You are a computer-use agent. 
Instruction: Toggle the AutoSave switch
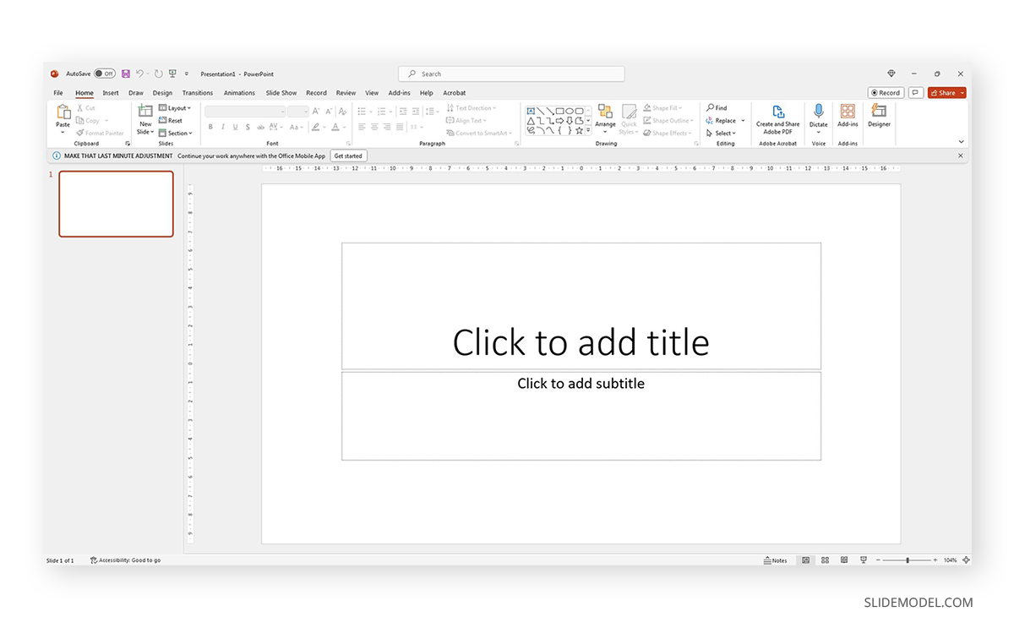(x=103, y=74)
